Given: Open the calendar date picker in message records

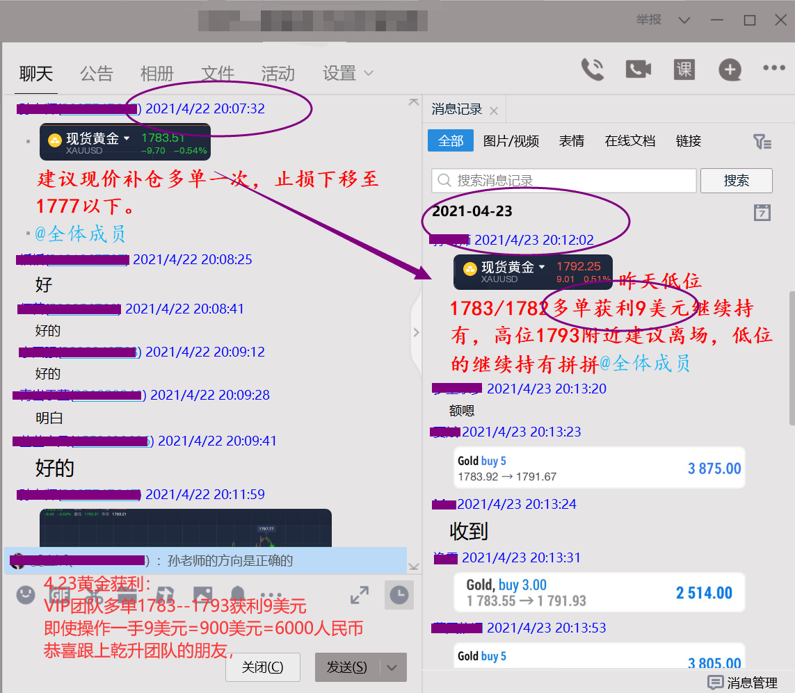Looking at the screenshot, I should coord(762,213).
